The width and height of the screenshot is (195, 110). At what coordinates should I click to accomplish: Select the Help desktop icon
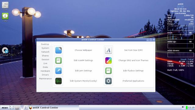tap(5, 17)
